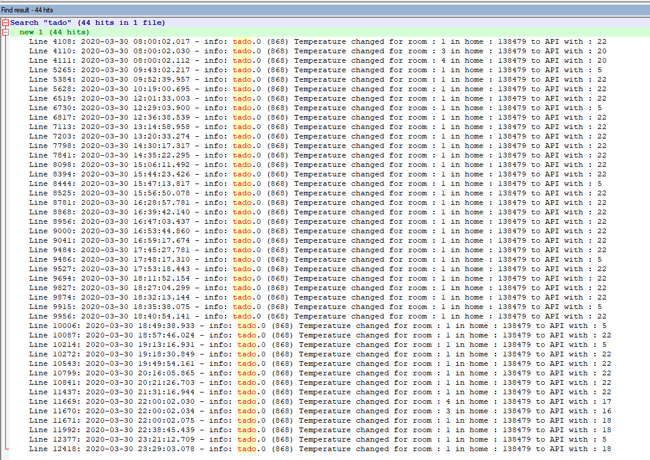Select result Line 9827 at 18:27:04.299
The image size is (650, 460).
tap(317, 288)
